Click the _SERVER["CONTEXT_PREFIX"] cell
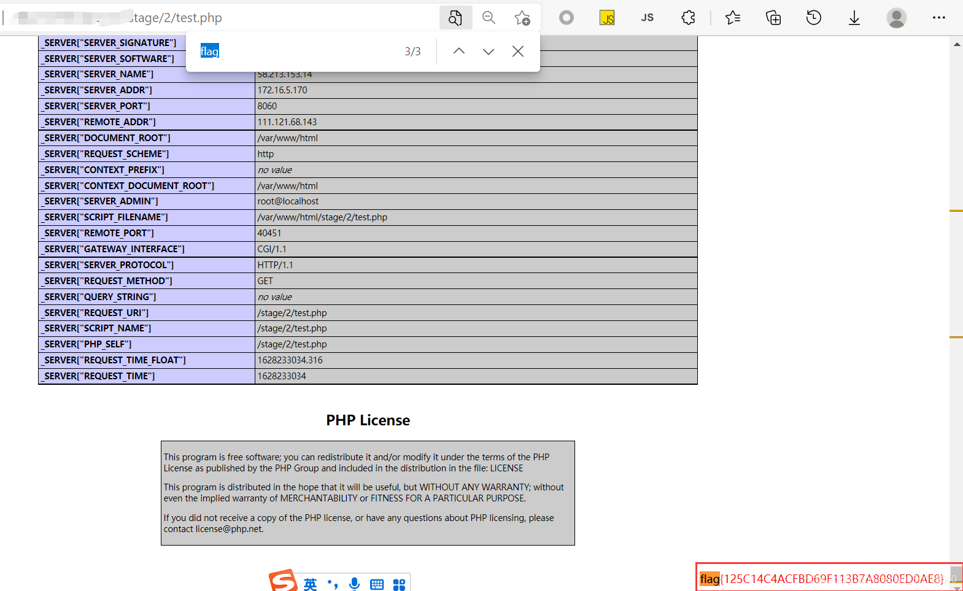Image resolution: width=963 pixels, height=591 pixels. point(147,170)
